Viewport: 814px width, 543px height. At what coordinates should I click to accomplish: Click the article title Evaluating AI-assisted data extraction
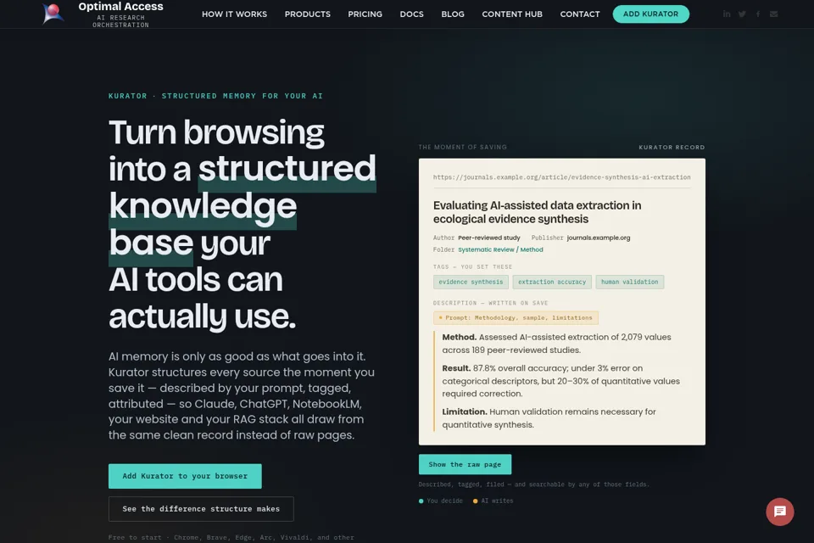538,212
